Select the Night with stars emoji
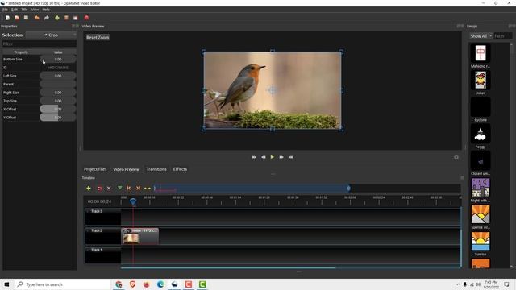 pyautogui.click(x=481, y=188)
